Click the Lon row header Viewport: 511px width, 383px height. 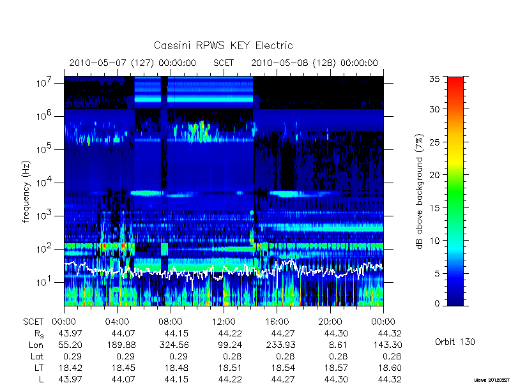click(36, 345)
